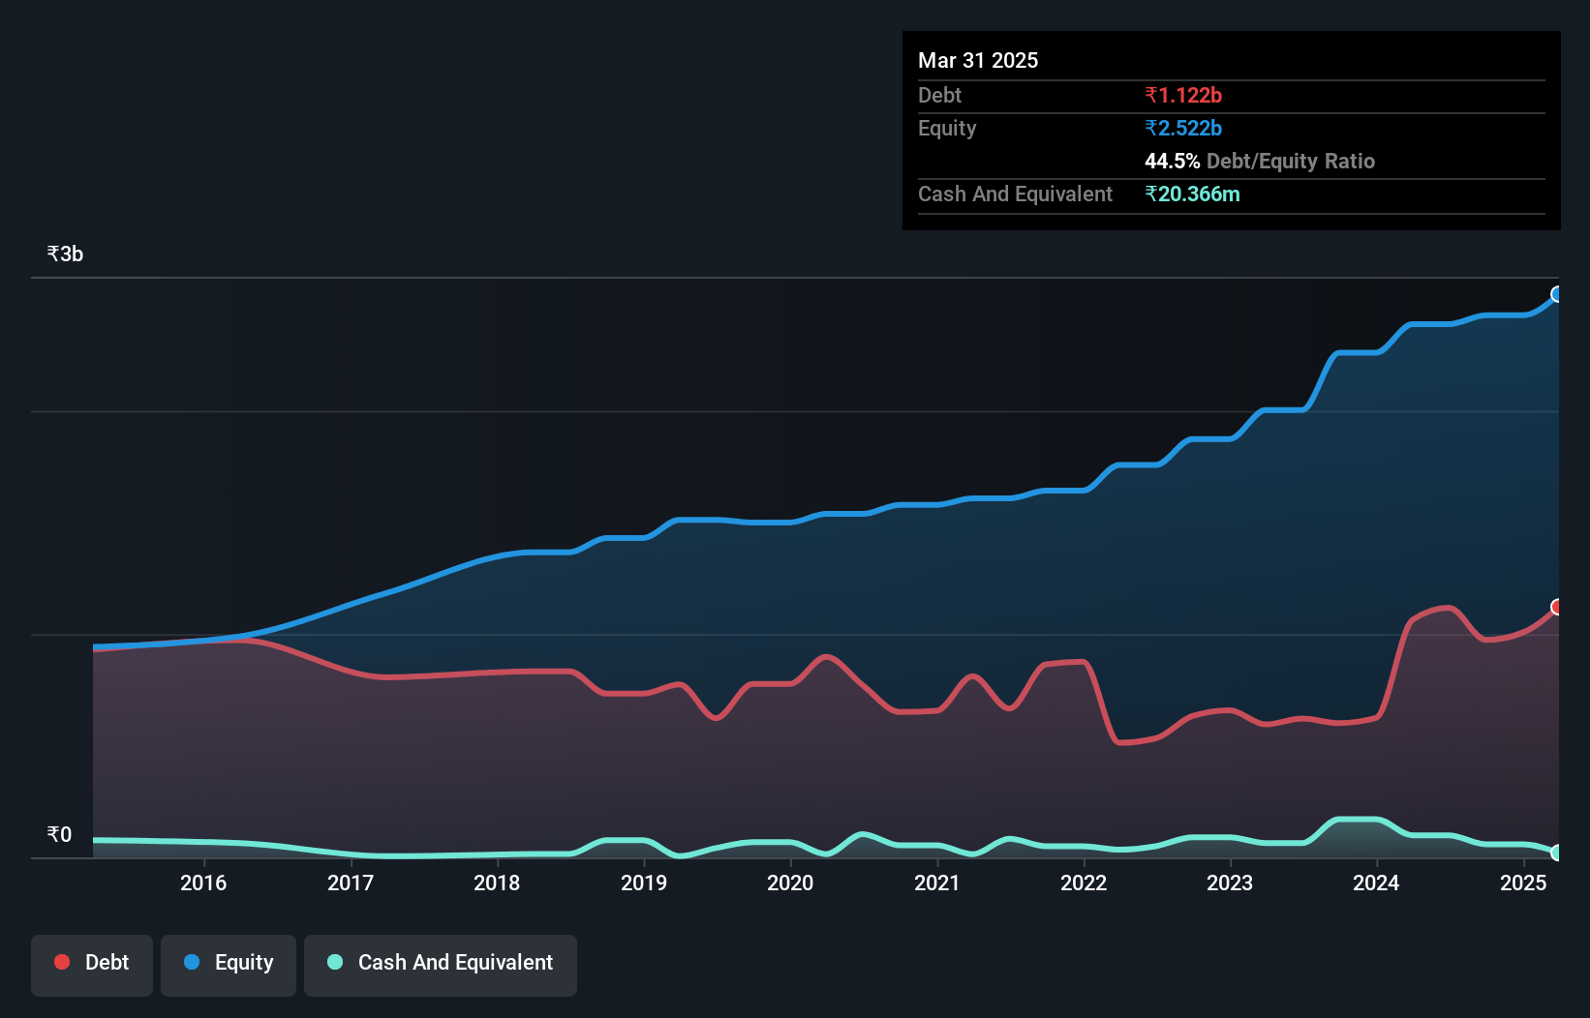Click the Mar 31 2025 tooltip date

978,60
